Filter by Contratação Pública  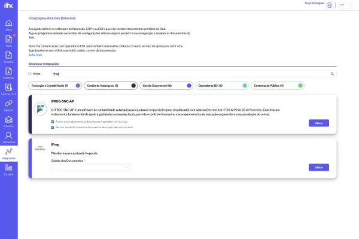tap(278, 86)
